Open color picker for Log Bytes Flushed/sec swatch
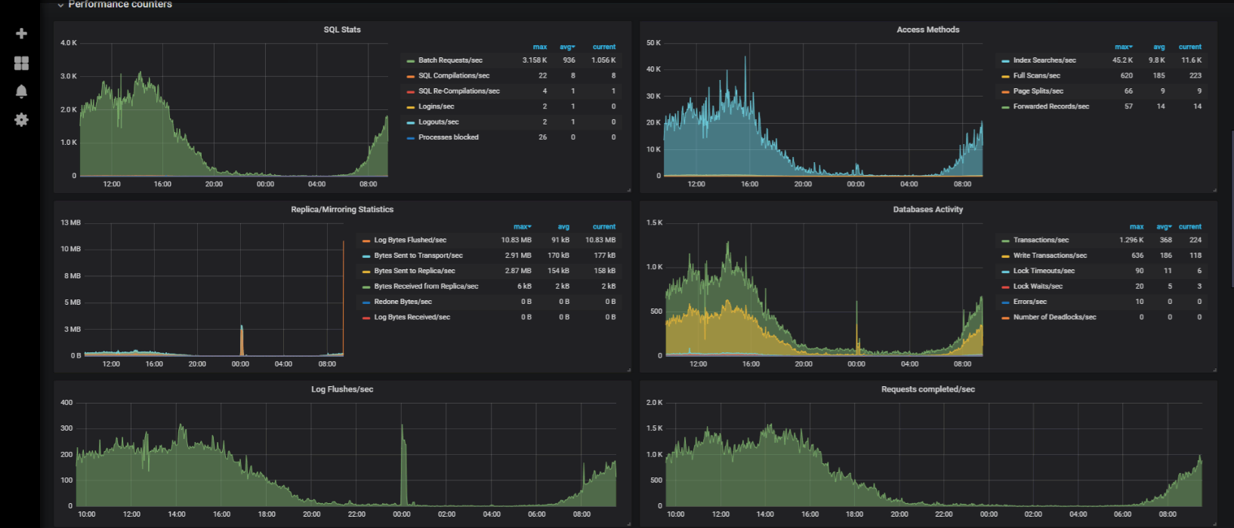The height and width of the screenshot is (528, 1234). tap(366, 241)
